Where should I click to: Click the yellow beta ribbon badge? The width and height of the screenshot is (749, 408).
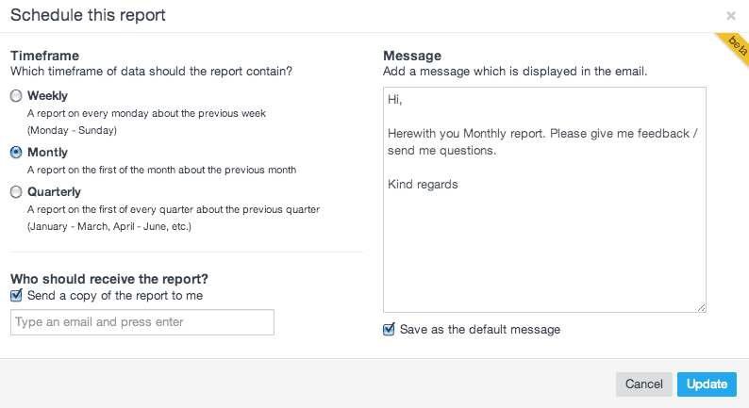(x=736, y=46)
